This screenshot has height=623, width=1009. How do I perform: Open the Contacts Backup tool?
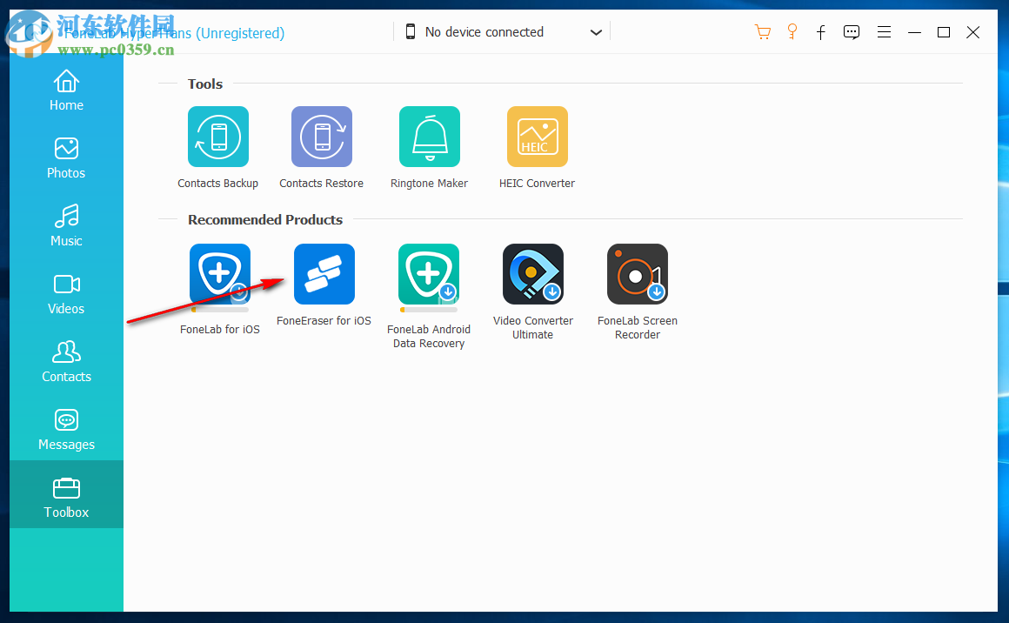217,137
